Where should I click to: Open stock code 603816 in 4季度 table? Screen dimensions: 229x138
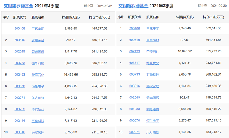point(20,132)
